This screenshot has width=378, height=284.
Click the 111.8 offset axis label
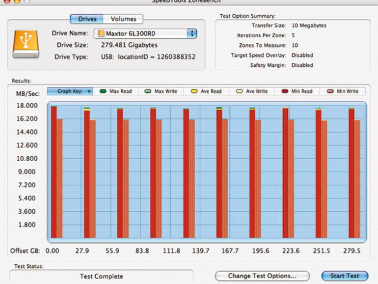(x=171, y=251)
